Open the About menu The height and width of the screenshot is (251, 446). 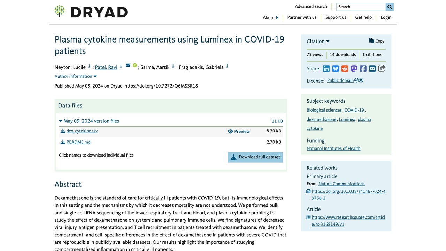coord(270,17)
